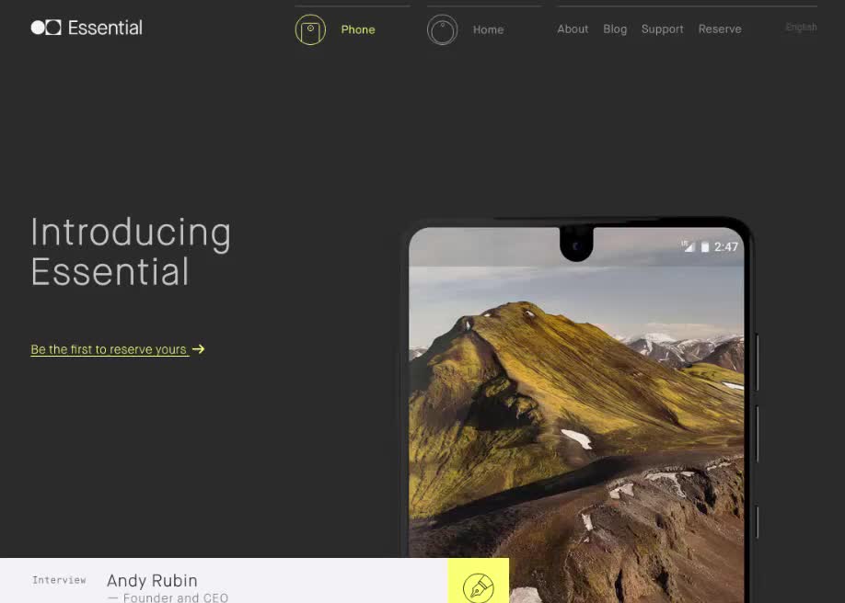
Task: Click the phone's 2:47 clock
Action: 726,246
